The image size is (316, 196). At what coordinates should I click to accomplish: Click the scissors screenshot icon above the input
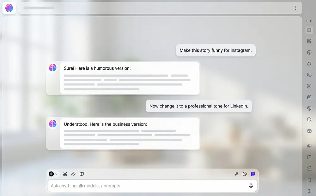tap(65, 174)
